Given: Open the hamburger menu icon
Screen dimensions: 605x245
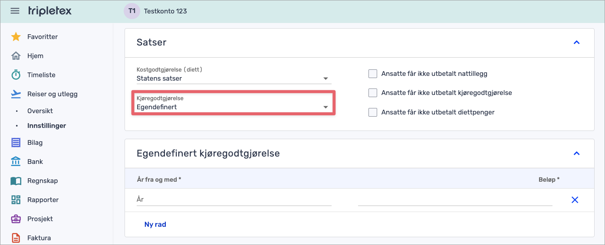Looking at the screenshot, I should tap(15, 11).
